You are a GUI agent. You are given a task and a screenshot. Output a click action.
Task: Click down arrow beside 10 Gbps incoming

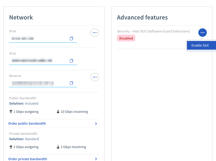click(x=58, y=112)
